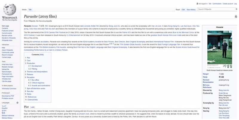Click Download as PDF
This screenshot has width=239, height=120.
8,96
